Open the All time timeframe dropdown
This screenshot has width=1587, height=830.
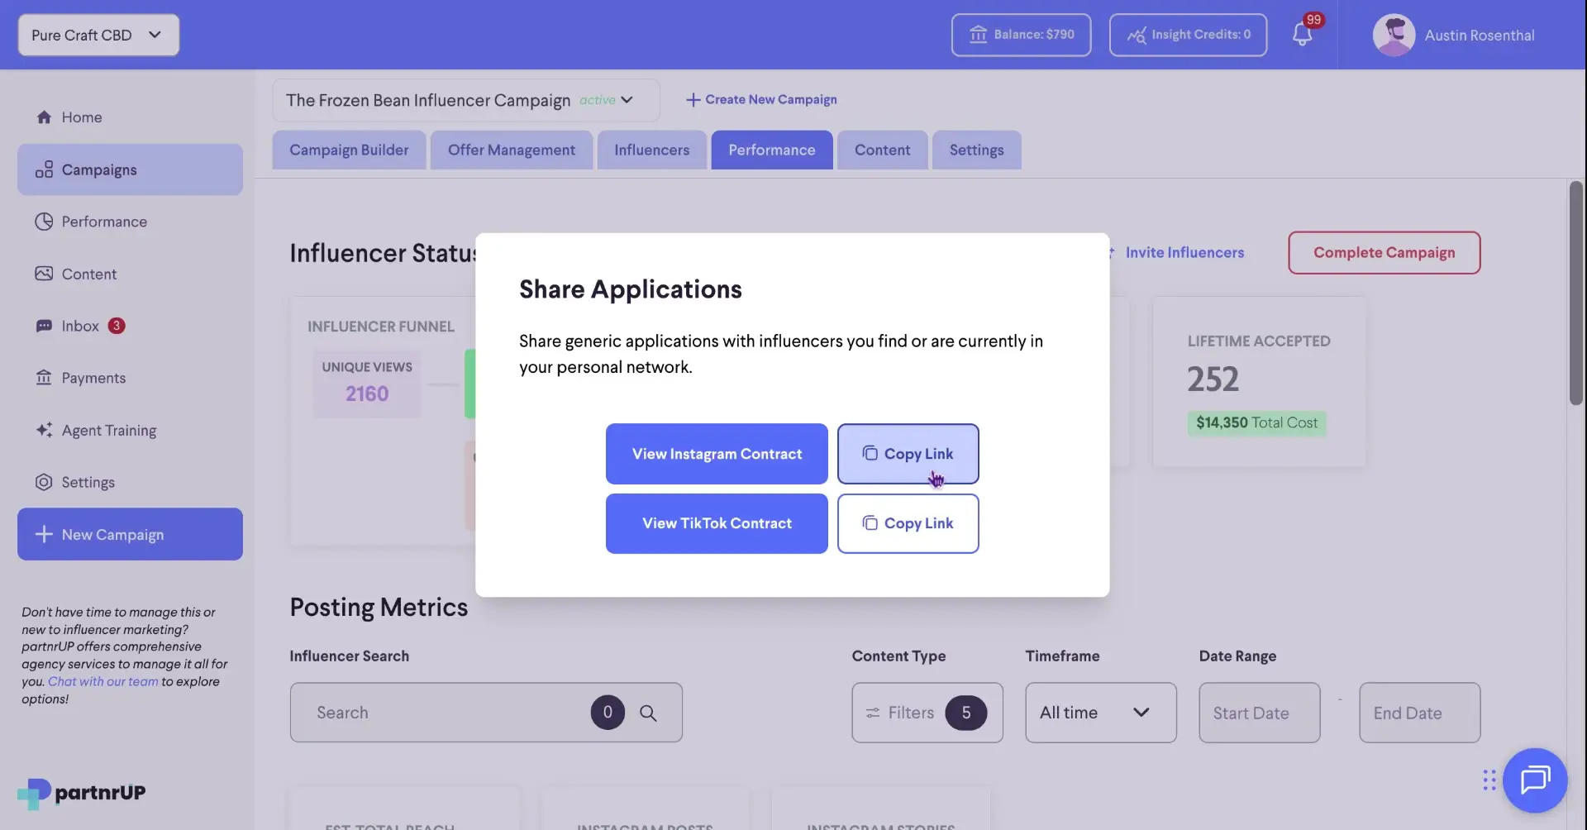1099,712
